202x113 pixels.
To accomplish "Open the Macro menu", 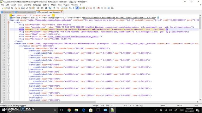I will [x=54, y=5].
